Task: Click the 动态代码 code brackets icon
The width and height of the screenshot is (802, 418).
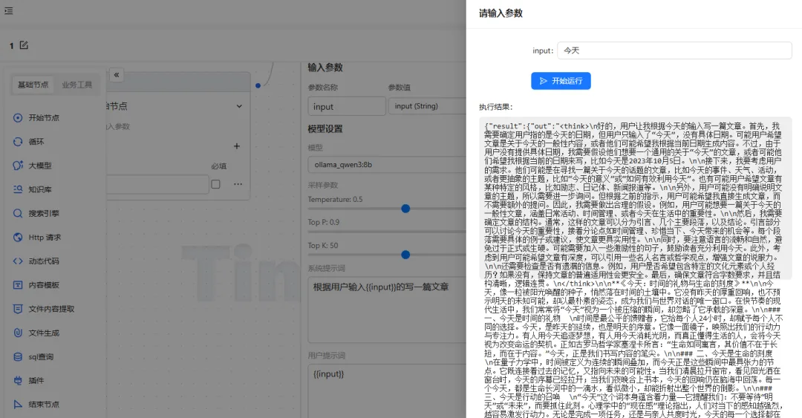Action: (x=18, y=261)
